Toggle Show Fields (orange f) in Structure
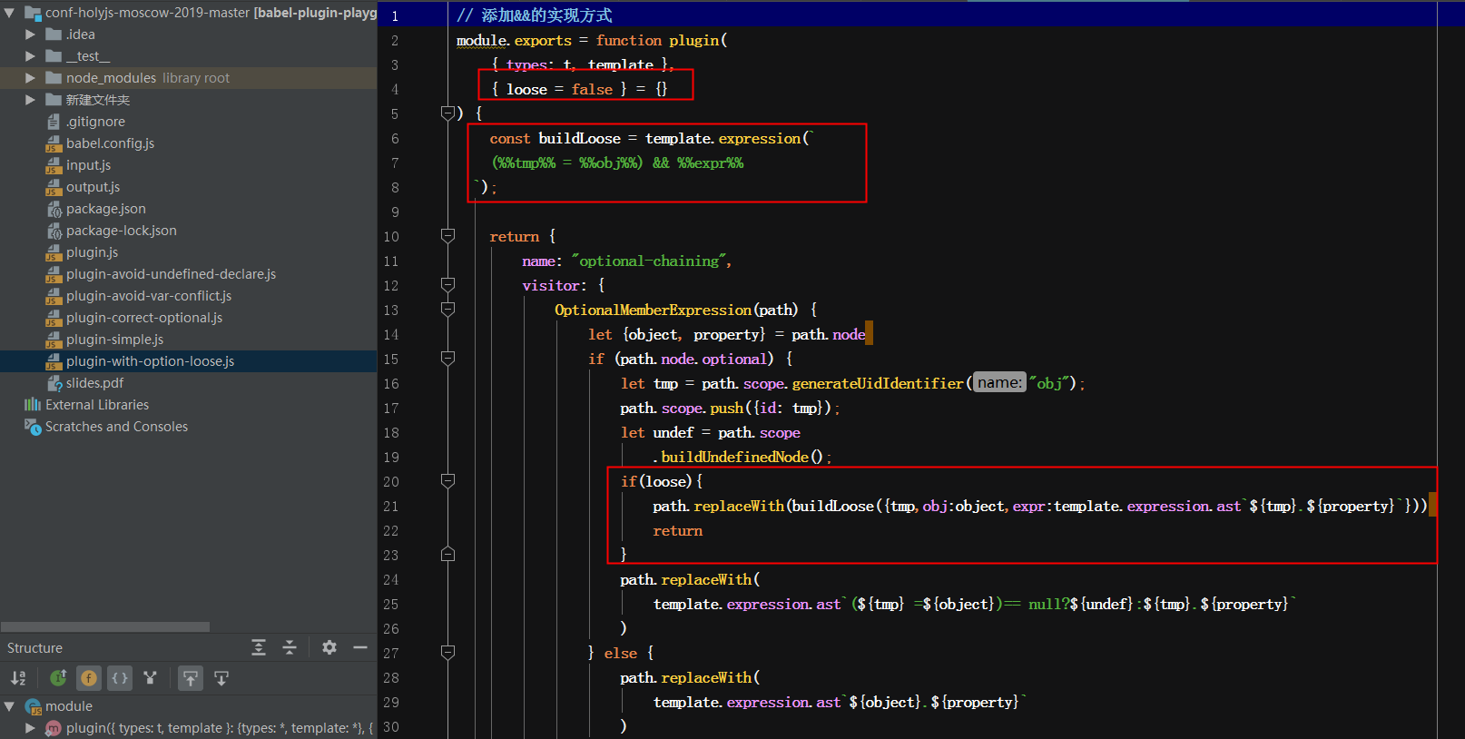Screen dimensions: 1465x739 tap(89, 678)
